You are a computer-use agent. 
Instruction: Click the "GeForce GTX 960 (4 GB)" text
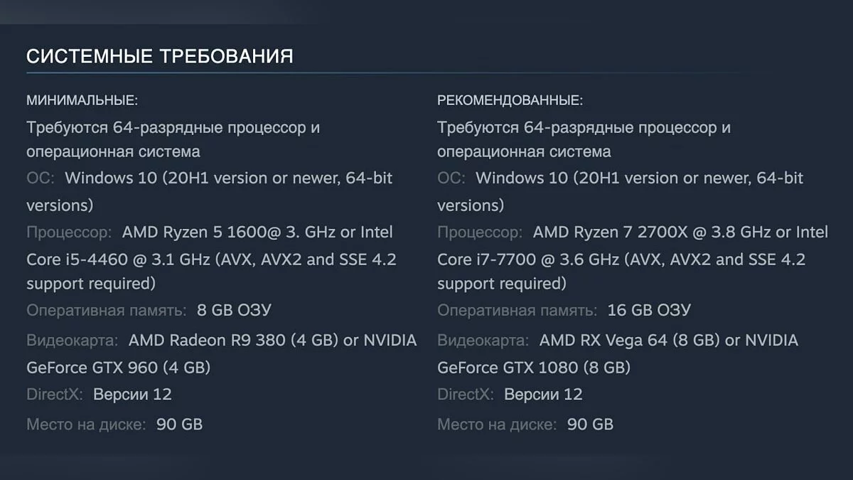[118, 368]
